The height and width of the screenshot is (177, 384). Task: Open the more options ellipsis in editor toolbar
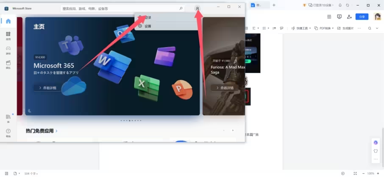tap(359, 28)
